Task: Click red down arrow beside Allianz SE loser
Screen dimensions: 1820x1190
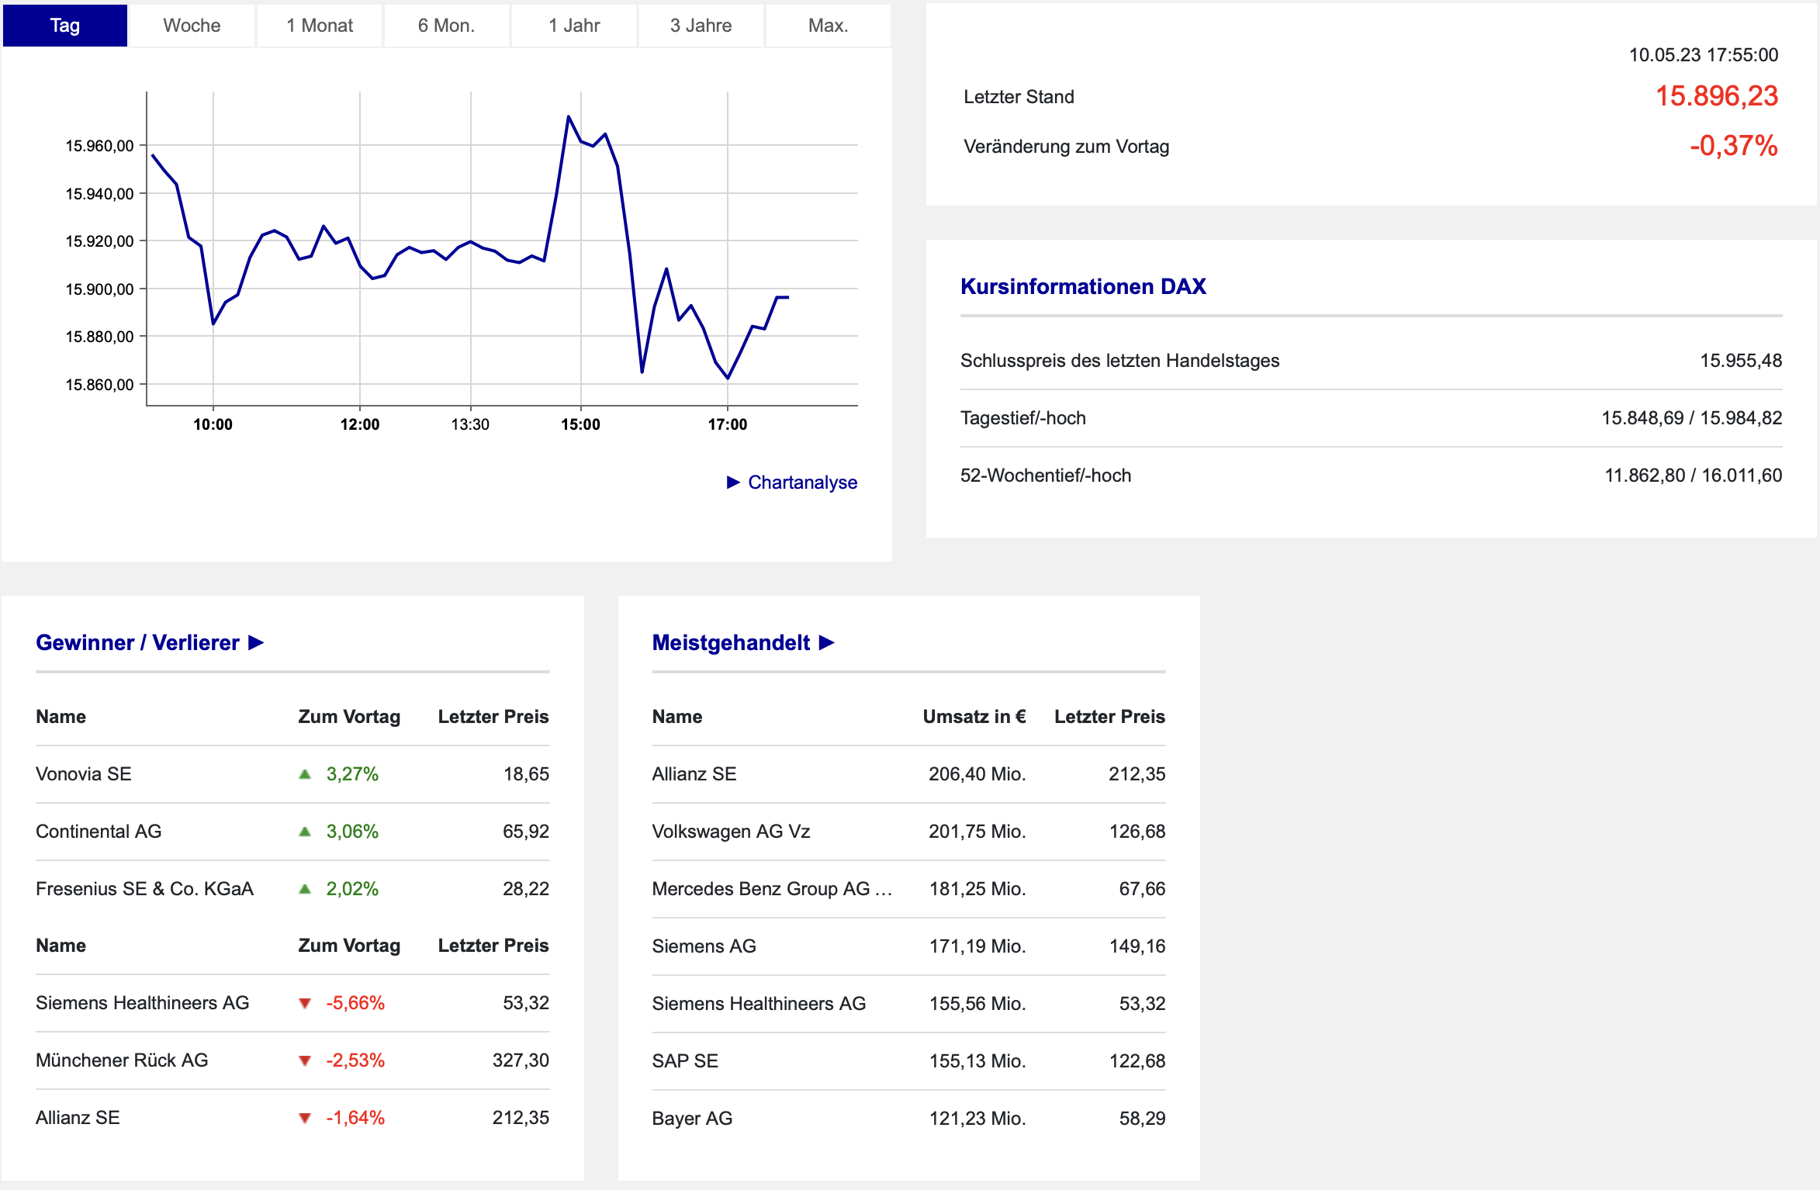Action: [x=305, y=1119]
